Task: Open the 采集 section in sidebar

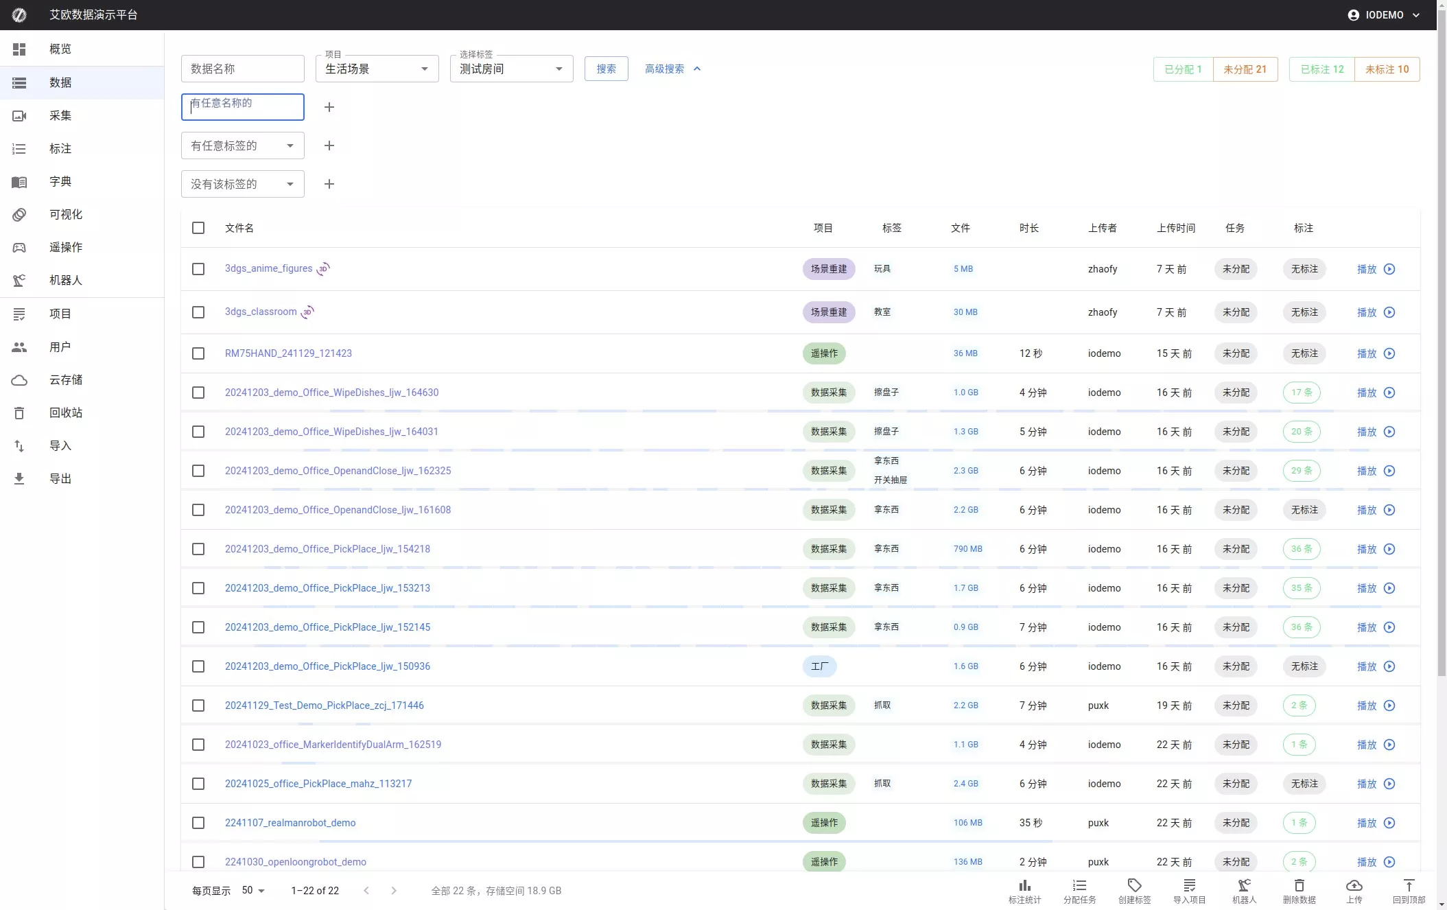Action: coord(61,115)
